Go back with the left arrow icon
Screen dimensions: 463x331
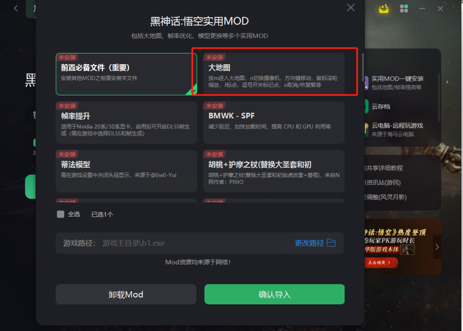[x=16, y=8]
